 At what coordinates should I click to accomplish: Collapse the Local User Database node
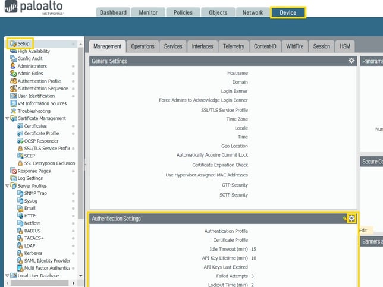7,276
